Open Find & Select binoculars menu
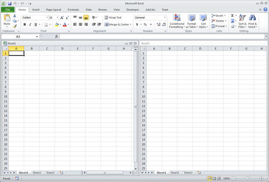Viewport: 269px width, 182px height. [253, 21]
